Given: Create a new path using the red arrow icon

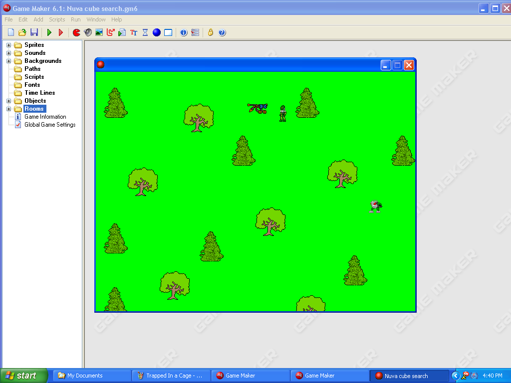Looking at the screenshot, I should (x=110, y=32).
